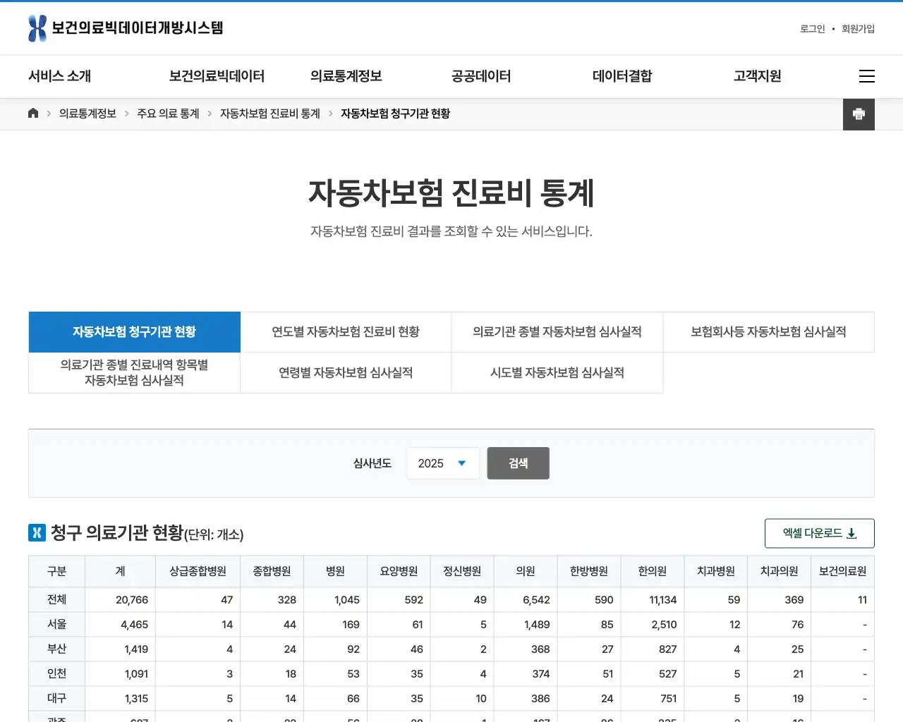This screenshot has width=903, height=722.
Task: Open the 의료통계정보 menu
Action: tap(346, 76)
